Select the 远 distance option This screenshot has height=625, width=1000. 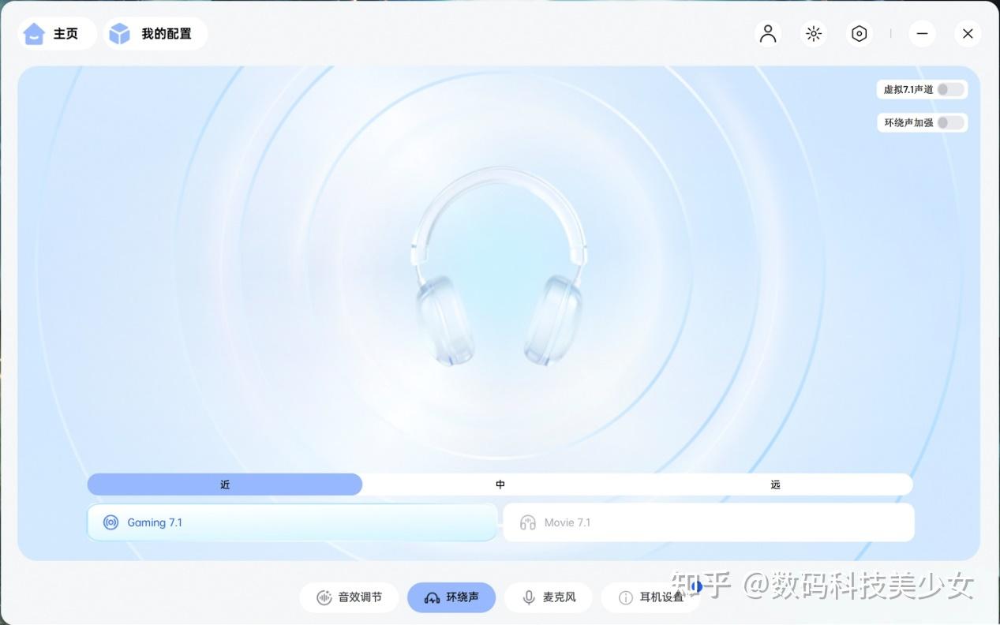(775, 485)
